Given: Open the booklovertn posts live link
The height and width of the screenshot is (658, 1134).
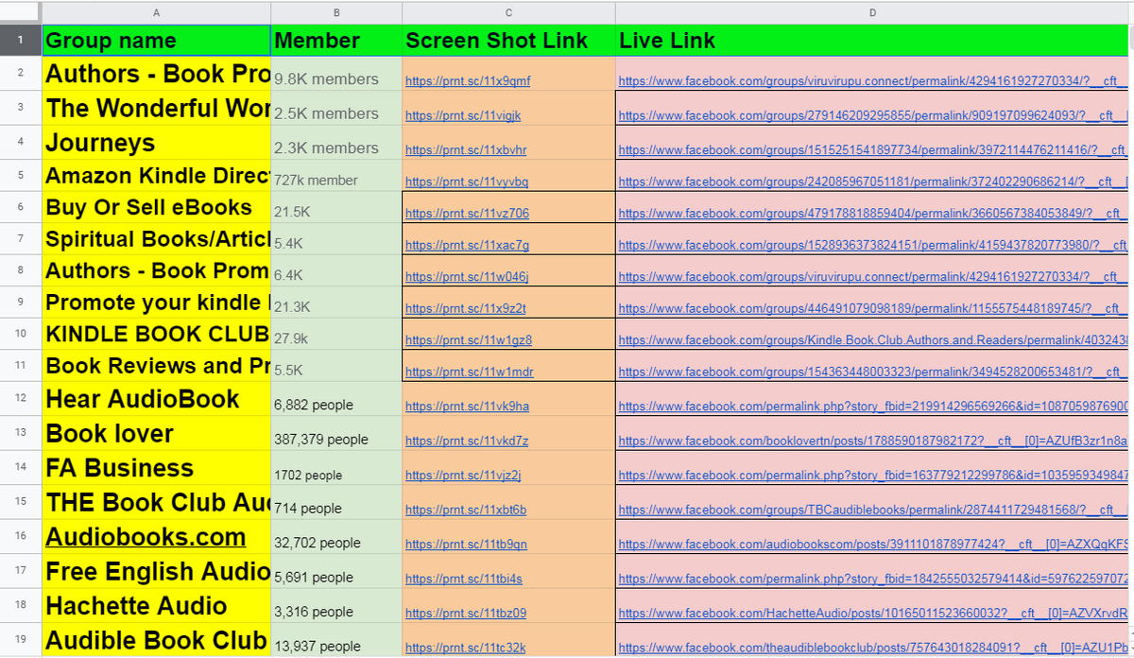Looking at the screenshot, I should (873, 442).
